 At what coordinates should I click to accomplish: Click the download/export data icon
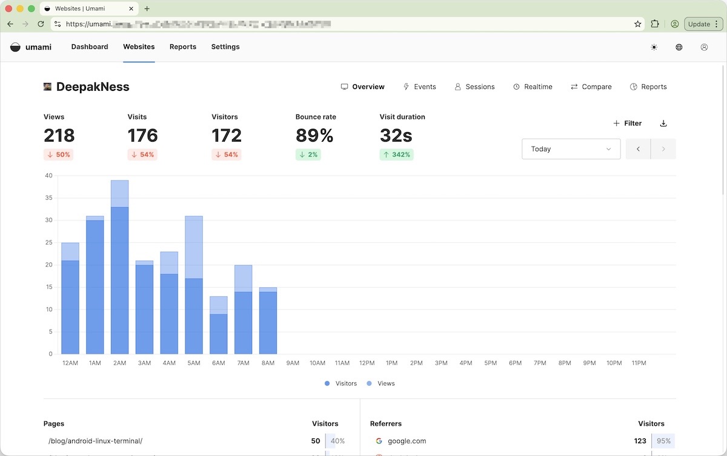pos(663,123)
